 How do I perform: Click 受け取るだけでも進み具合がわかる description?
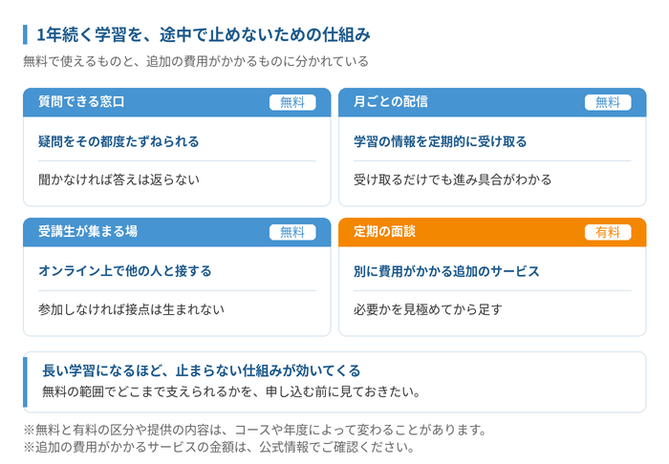pyautogui.click(x=453, y=179)
